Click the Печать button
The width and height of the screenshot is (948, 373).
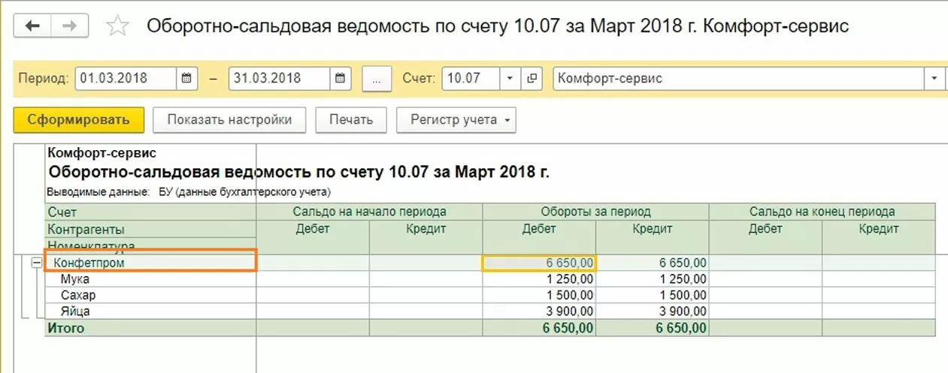tap(350, 120)
